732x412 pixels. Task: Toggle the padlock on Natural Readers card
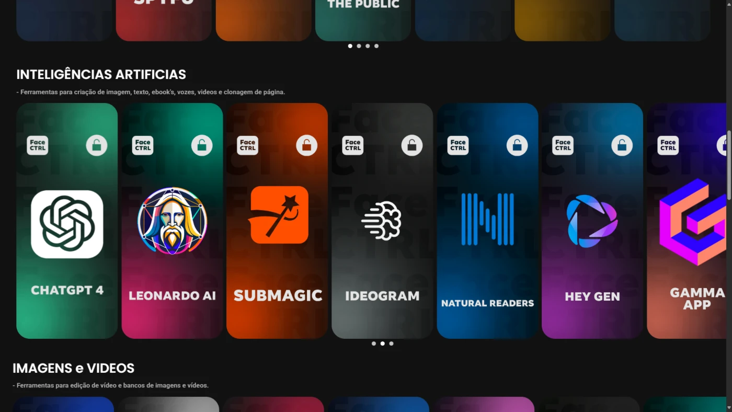click(x=517, y=145)
